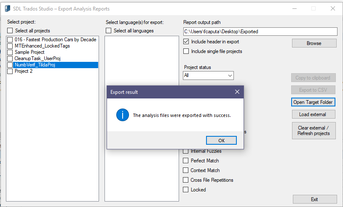Enable Select all languages
The image size is (343, 207).
pyautogui.click(x=108, y=31)
